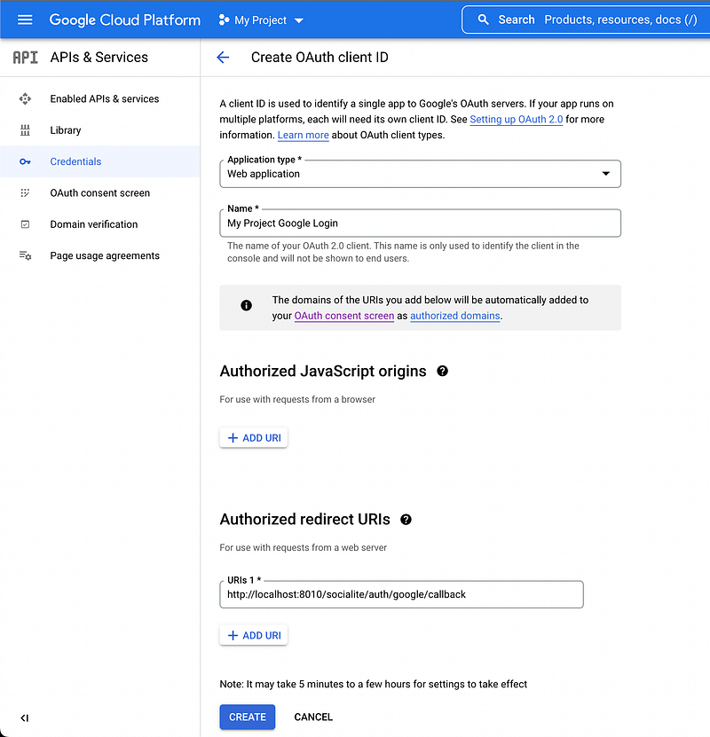Collapse the sidebar using bottom-left arrow icon
The height and width of the screenshot is (737, 710).
coord(25,717)
